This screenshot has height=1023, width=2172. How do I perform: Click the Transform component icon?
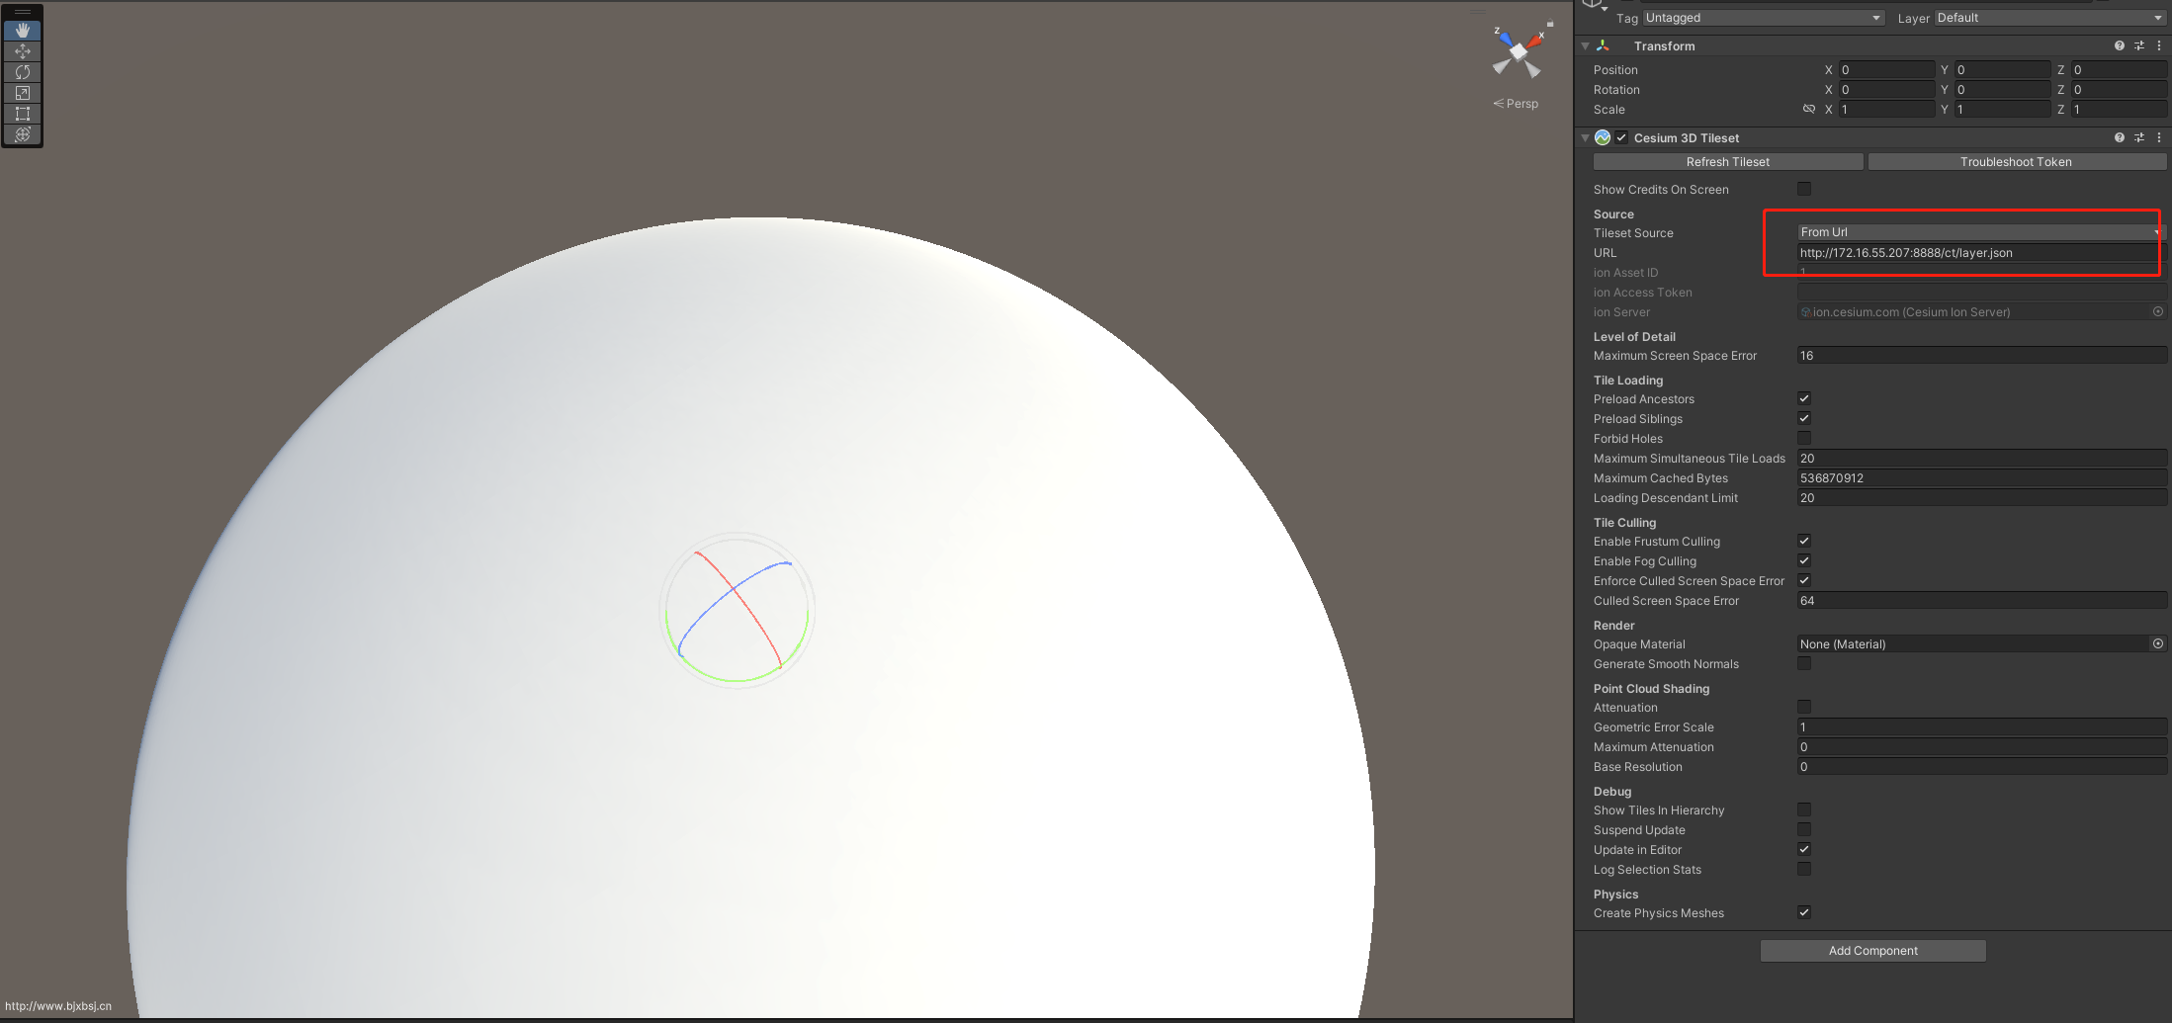pyautogui.click(x=1603, y=45)
